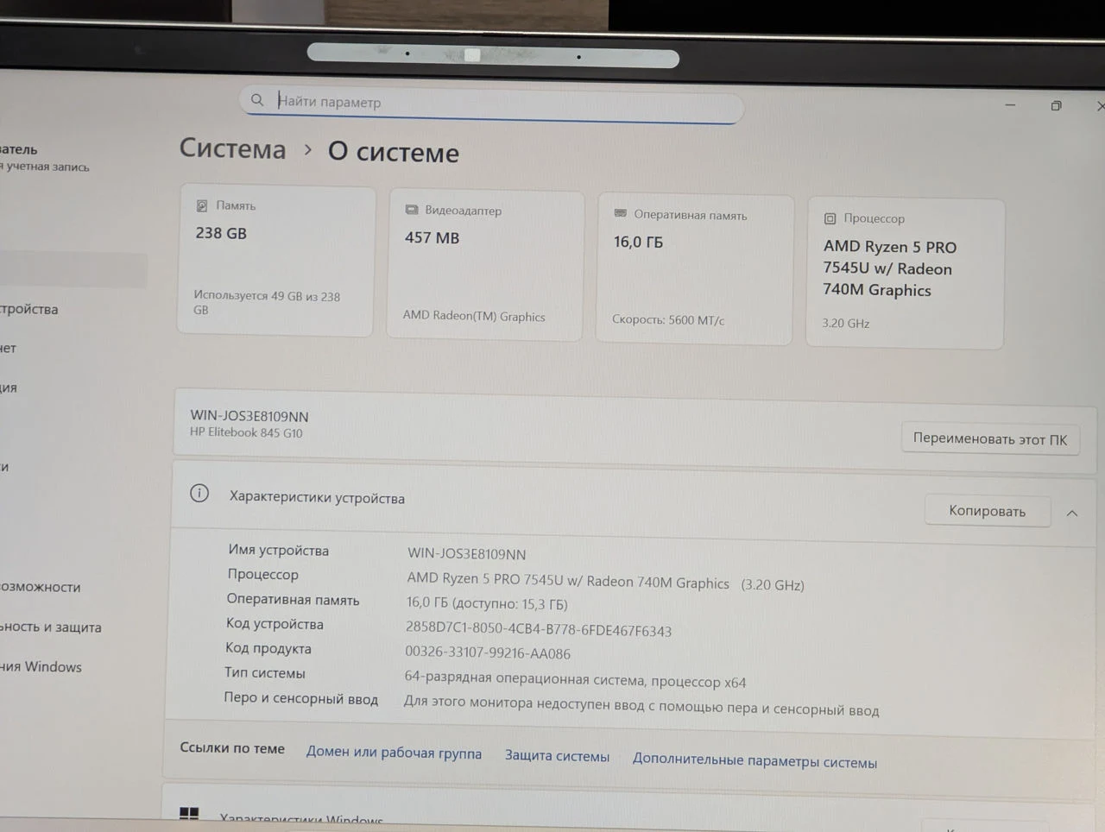Image resolution: width=1105 pixels, height=832 pixels.
Task: Click the "Перо и сенсорный ввод" label
Action: pos(300,698)
